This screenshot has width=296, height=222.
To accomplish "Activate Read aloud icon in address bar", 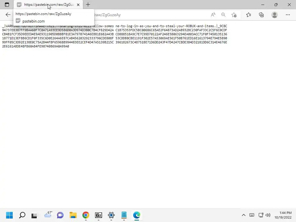I will [213, 15].
